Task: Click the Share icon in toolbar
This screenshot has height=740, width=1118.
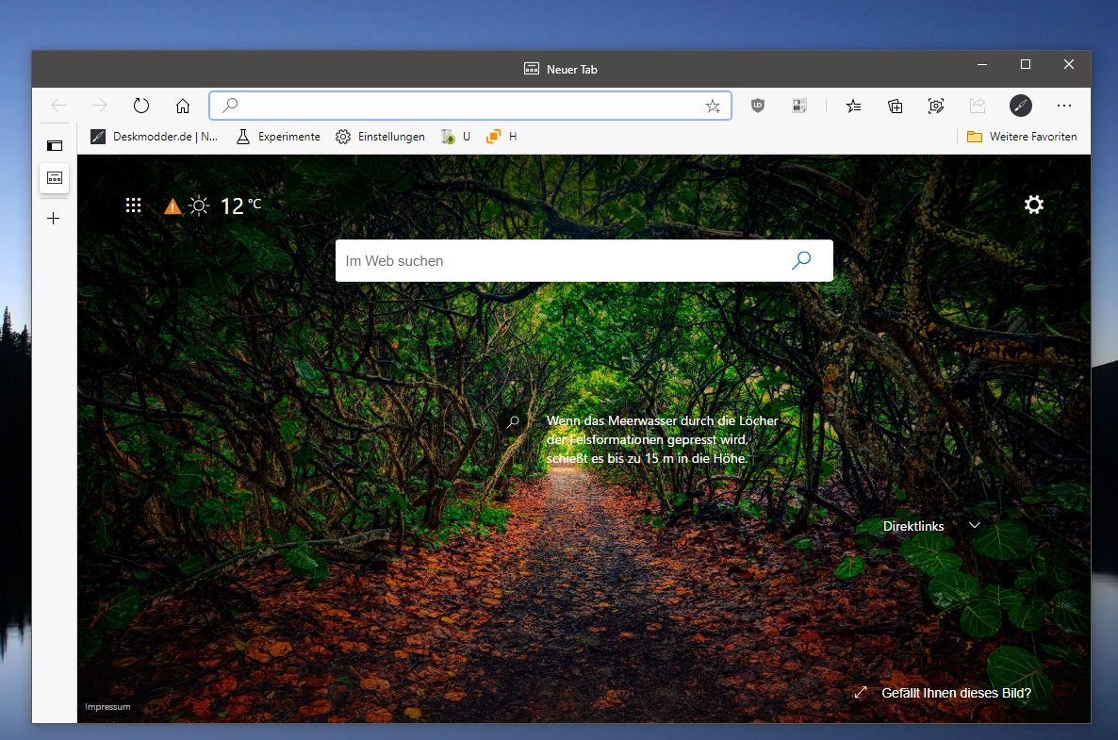Action: [x=978, y=106]
